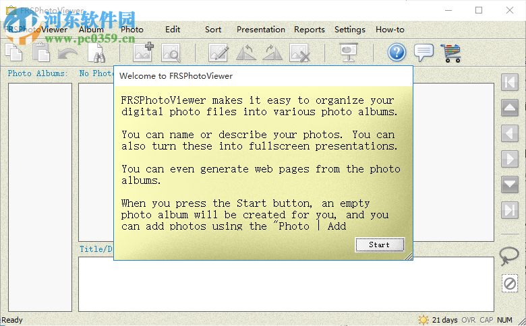Move down with the down arrow

coord(510,185)
